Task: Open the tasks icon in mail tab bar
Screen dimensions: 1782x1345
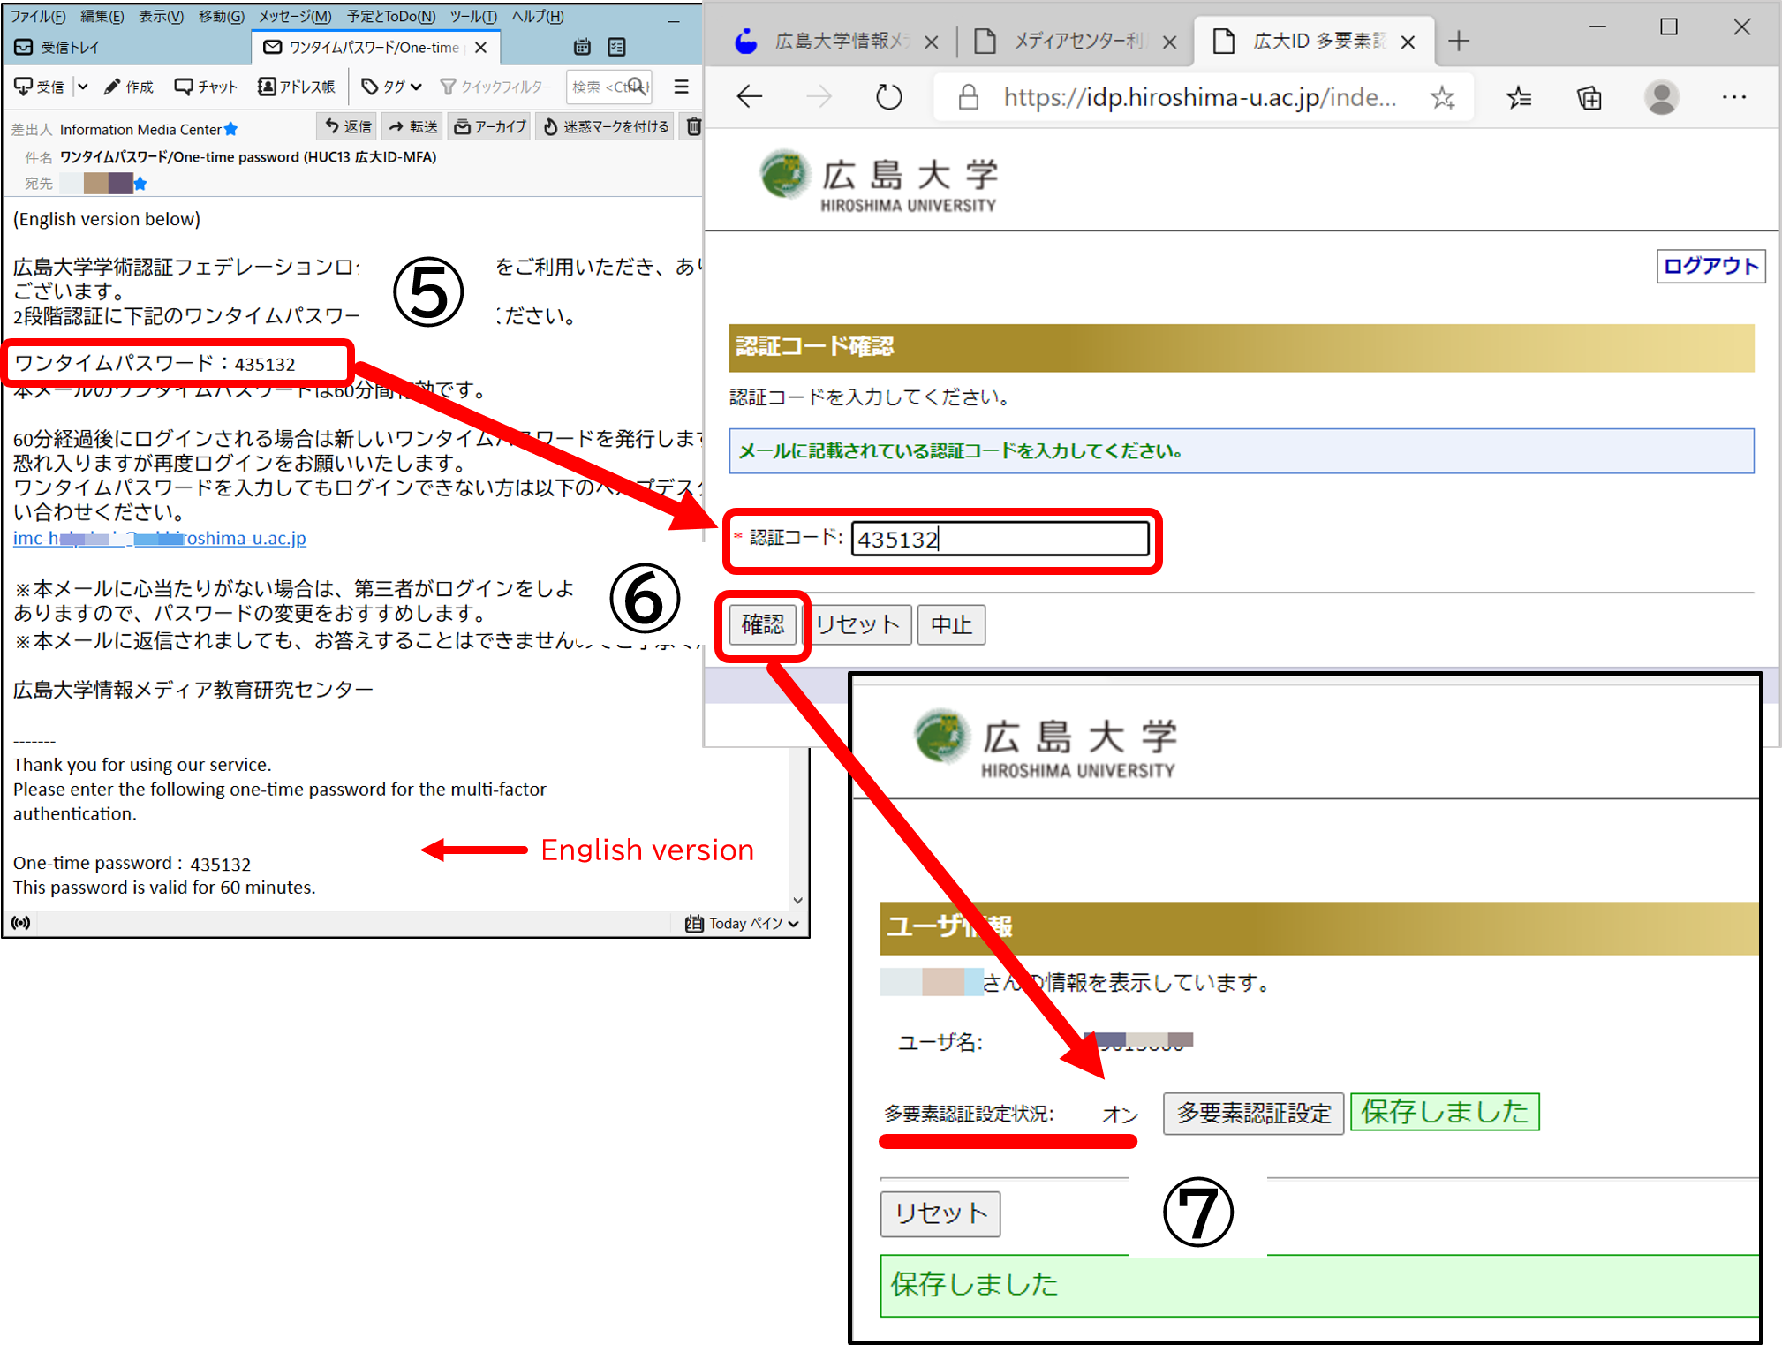Action: (617, 47)
